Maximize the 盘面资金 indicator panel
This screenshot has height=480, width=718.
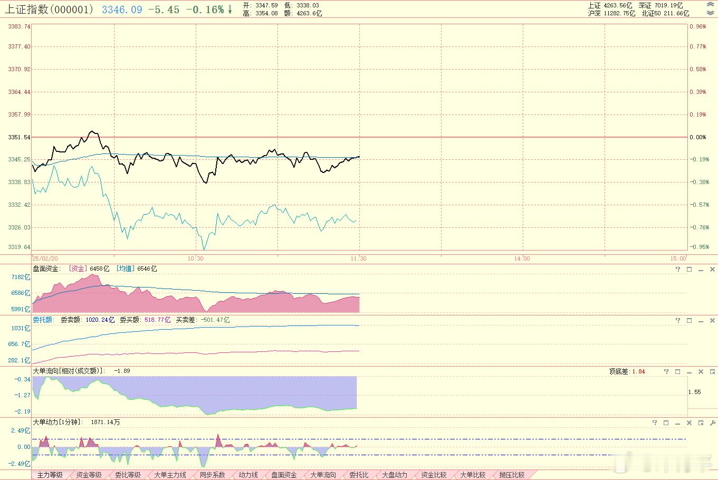tap(689, 269)
